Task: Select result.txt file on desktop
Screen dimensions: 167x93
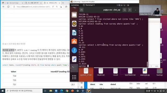Action: (101, 72)
